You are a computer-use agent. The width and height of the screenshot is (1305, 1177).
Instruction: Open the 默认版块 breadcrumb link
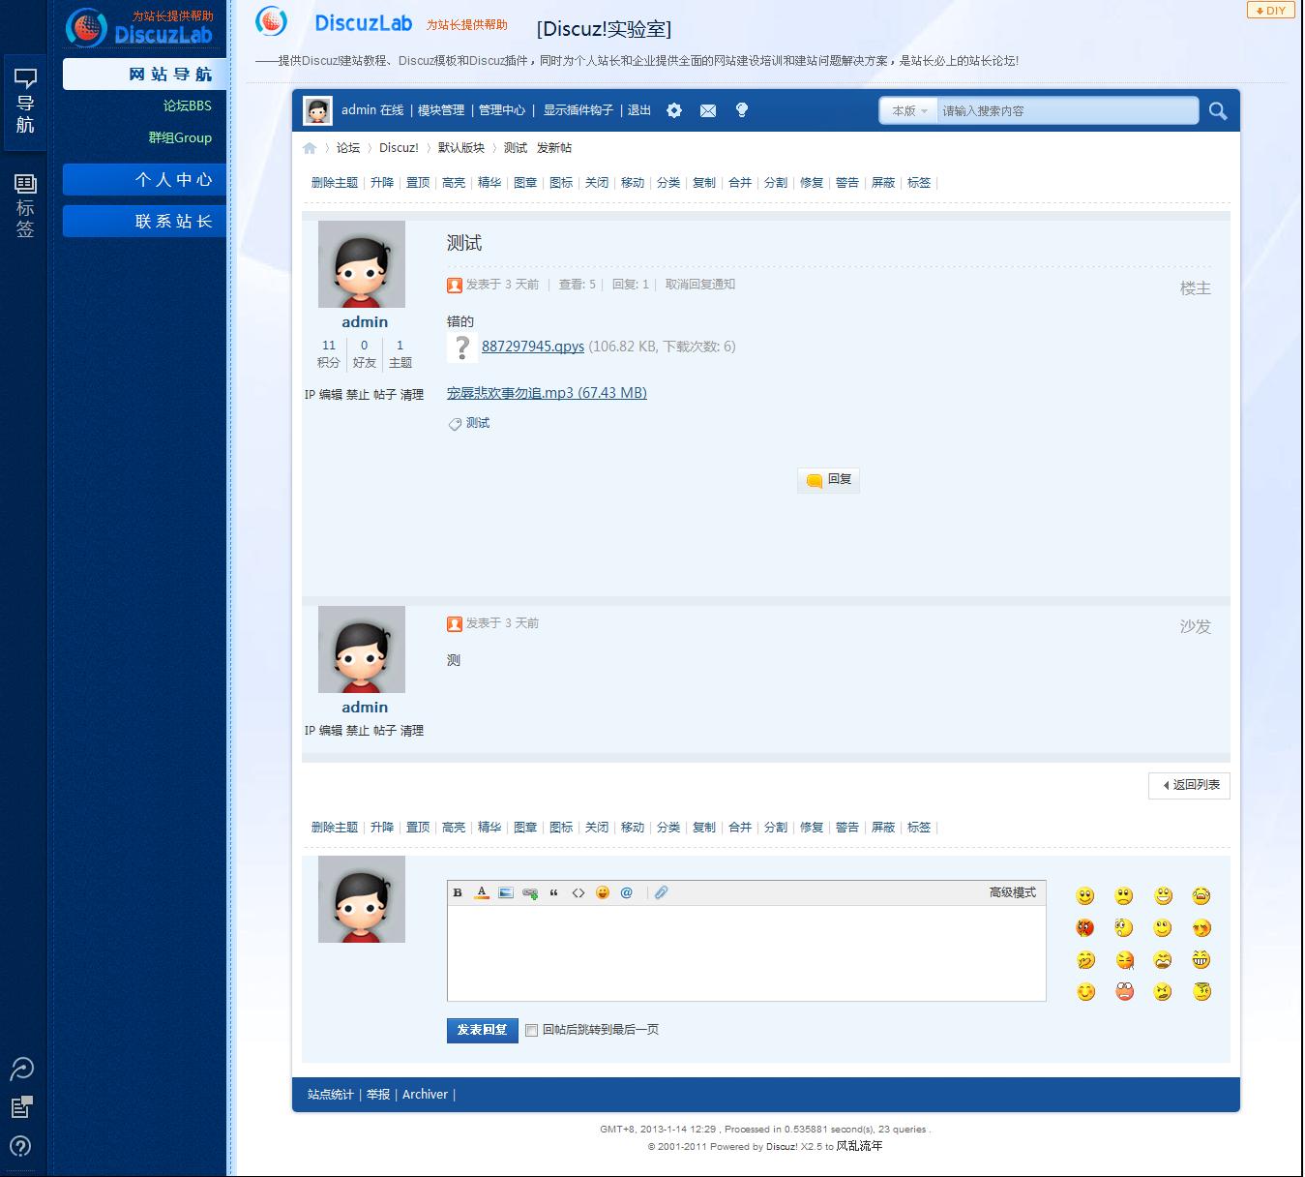[461, 148]
